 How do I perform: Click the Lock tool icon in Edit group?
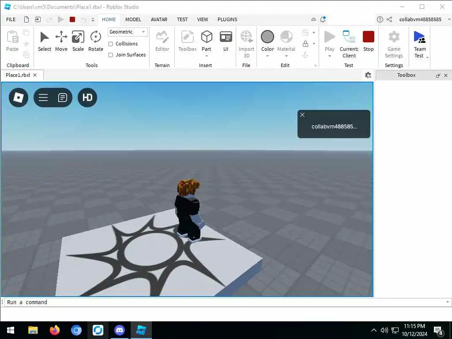[305, 44]
